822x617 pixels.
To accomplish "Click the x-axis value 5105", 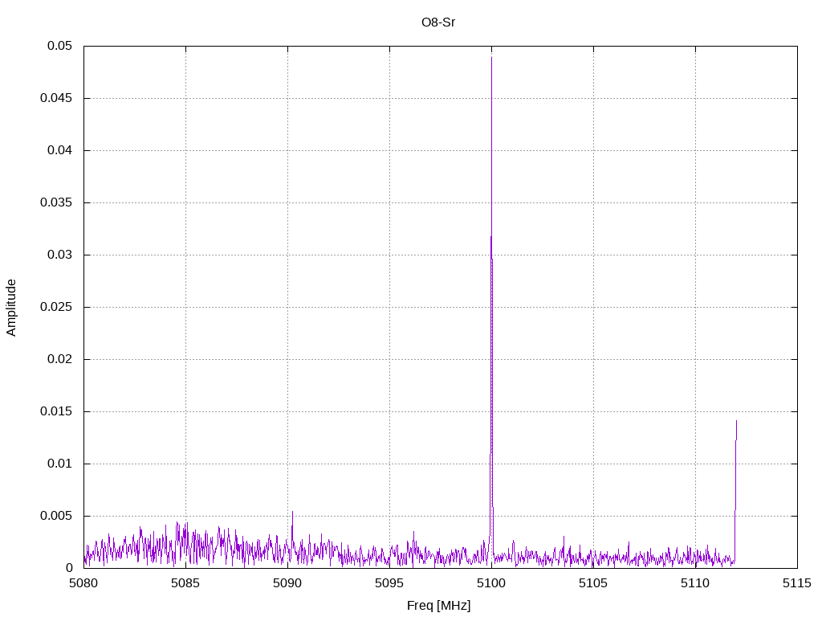I will (x=593, y=583).
